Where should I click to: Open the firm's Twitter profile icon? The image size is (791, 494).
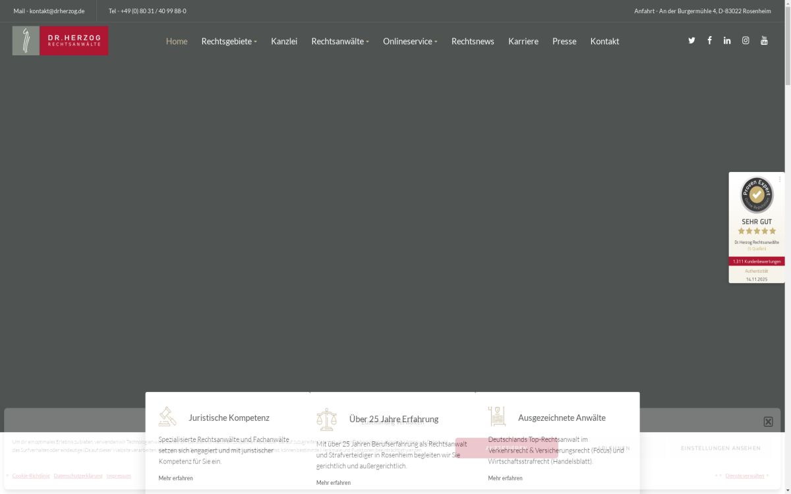[691, 41]
